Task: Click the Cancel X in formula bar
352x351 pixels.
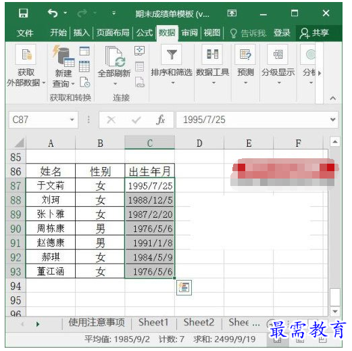Action: 111,120
